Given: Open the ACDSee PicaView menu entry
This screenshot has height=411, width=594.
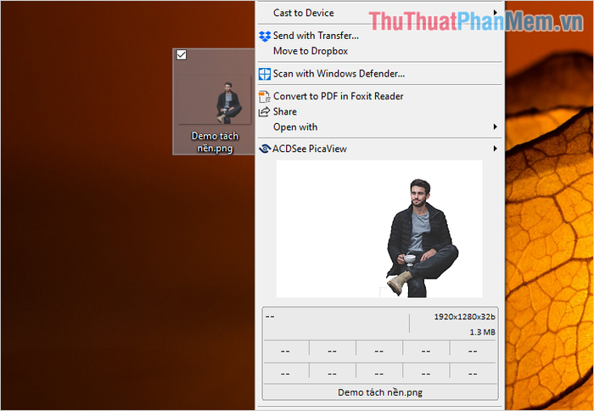Looking at the screenshot, I should click(x=380, y=149).
